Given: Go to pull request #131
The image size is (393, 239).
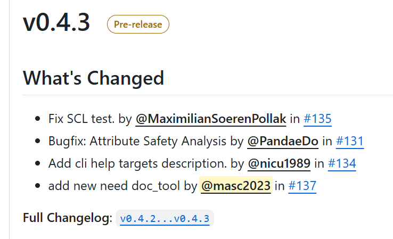Looking at the screenshot, I should pyautogui.click(x=350, y=141).
